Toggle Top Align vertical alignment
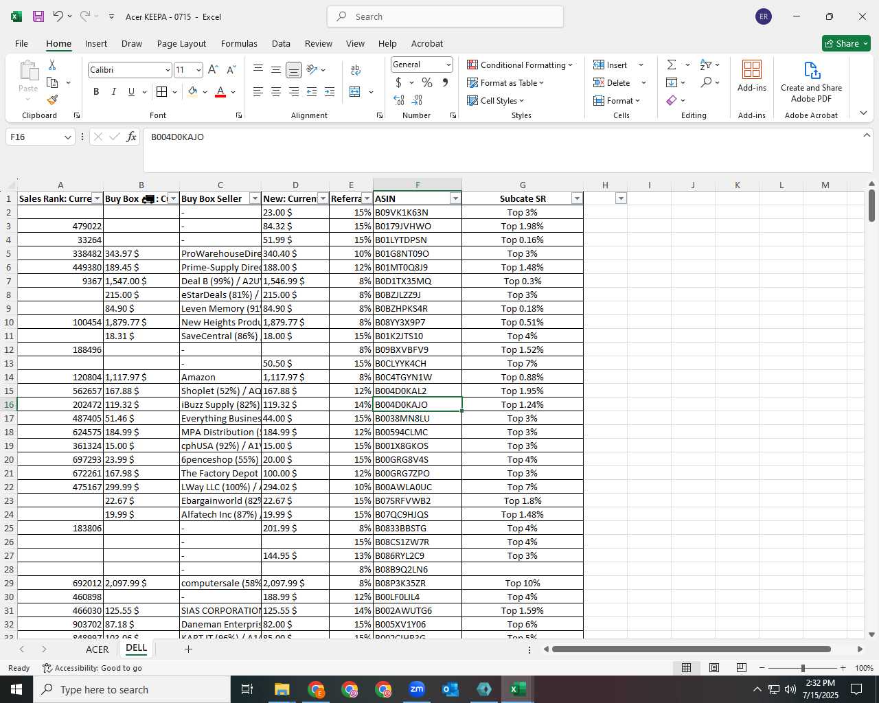This screenshot has height=703, width=879. (258, 70)
